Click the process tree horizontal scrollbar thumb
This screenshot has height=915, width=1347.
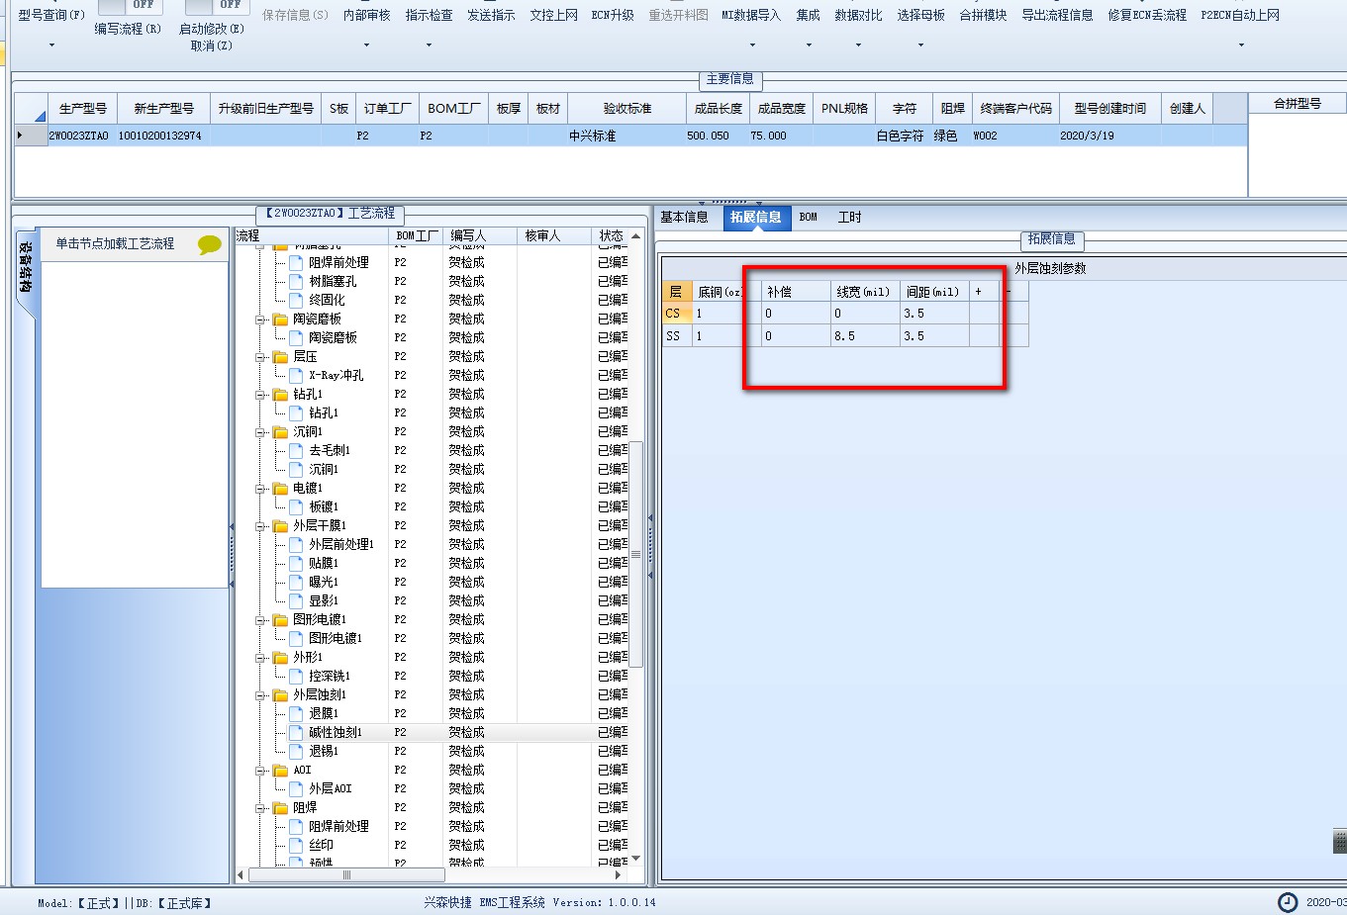[346, 874]
